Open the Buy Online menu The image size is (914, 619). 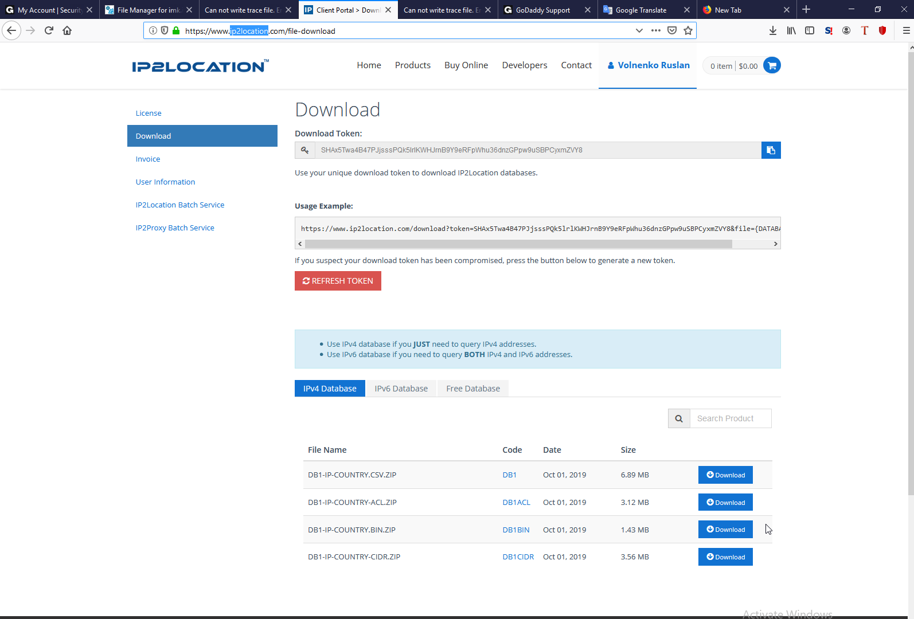tap(466, 65)
